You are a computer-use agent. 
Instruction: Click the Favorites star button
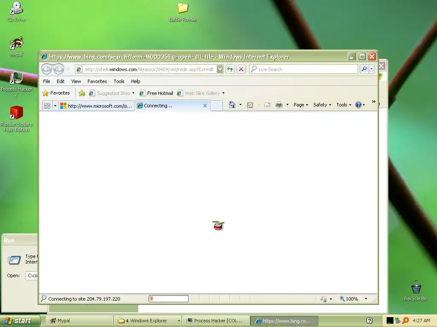[x=56, y=93]
